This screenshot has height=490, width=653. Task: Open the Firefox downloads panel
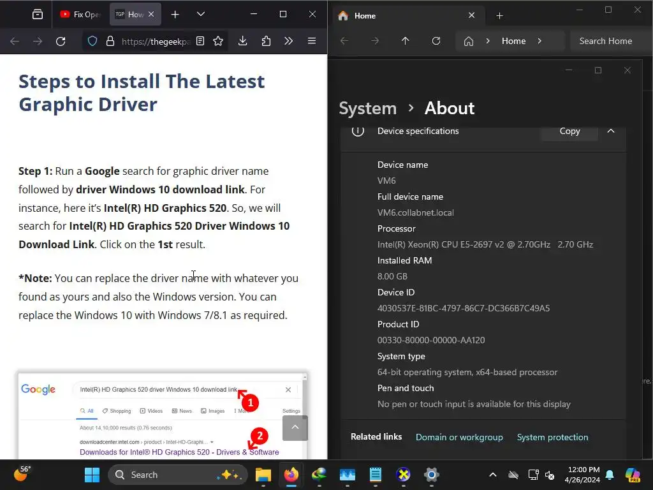point(243,41)
